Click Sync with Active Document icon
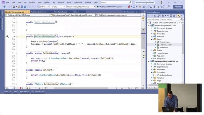Image resolution: width=204 pixels, height=115 pixels. [168, 16]
